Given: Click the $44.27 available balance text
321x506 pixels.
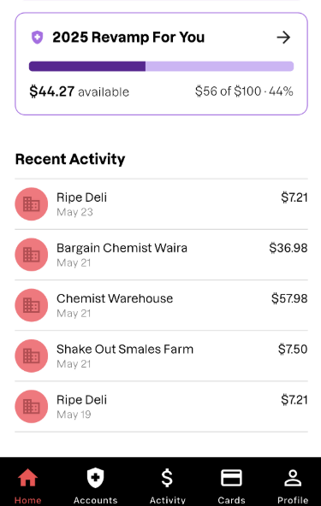Looking at the screenshot, I should (x=80, y=91).
